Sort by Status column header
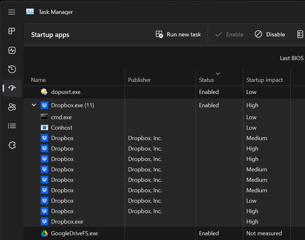Screen dimensions: 305x240 (207, 80)
